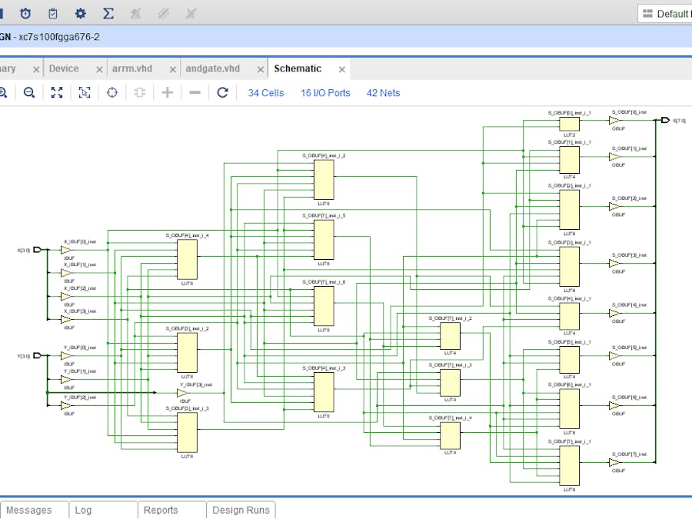Open the Design Runs bottom tab
692x519 pixels.
pyautogui.click(x=241, y=510)
